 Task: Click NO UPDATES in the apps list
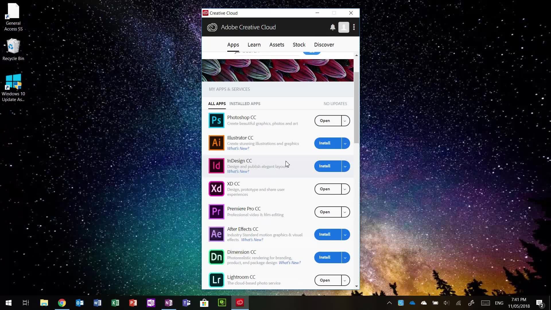coord(335,104)
